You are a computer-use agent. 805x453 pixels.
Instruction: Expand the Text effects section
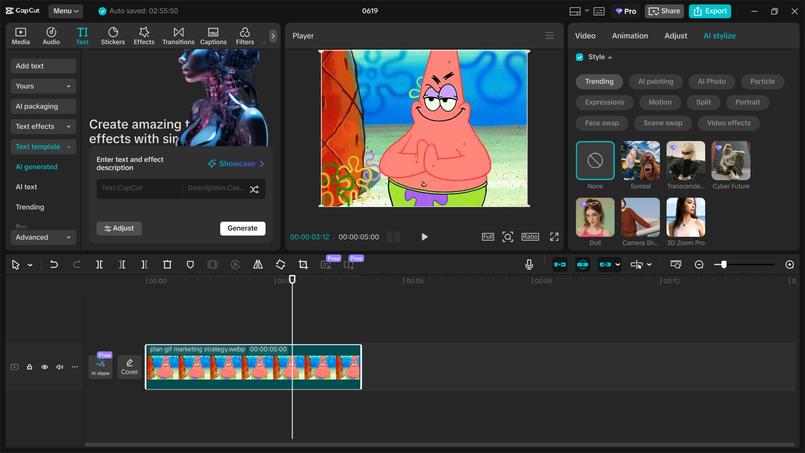coord(43,126)
